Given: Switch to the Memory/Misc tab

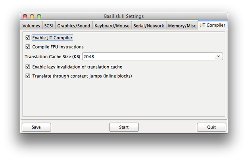Looking at the screenshot, I should pos(182,26).
